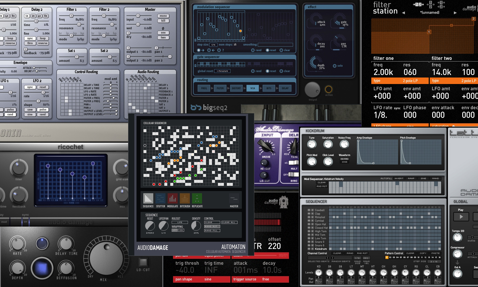Screen dimensions: 478x287
Task: Choose the 9-TRI waveform in Kickdrum
Action: point(344,159)
